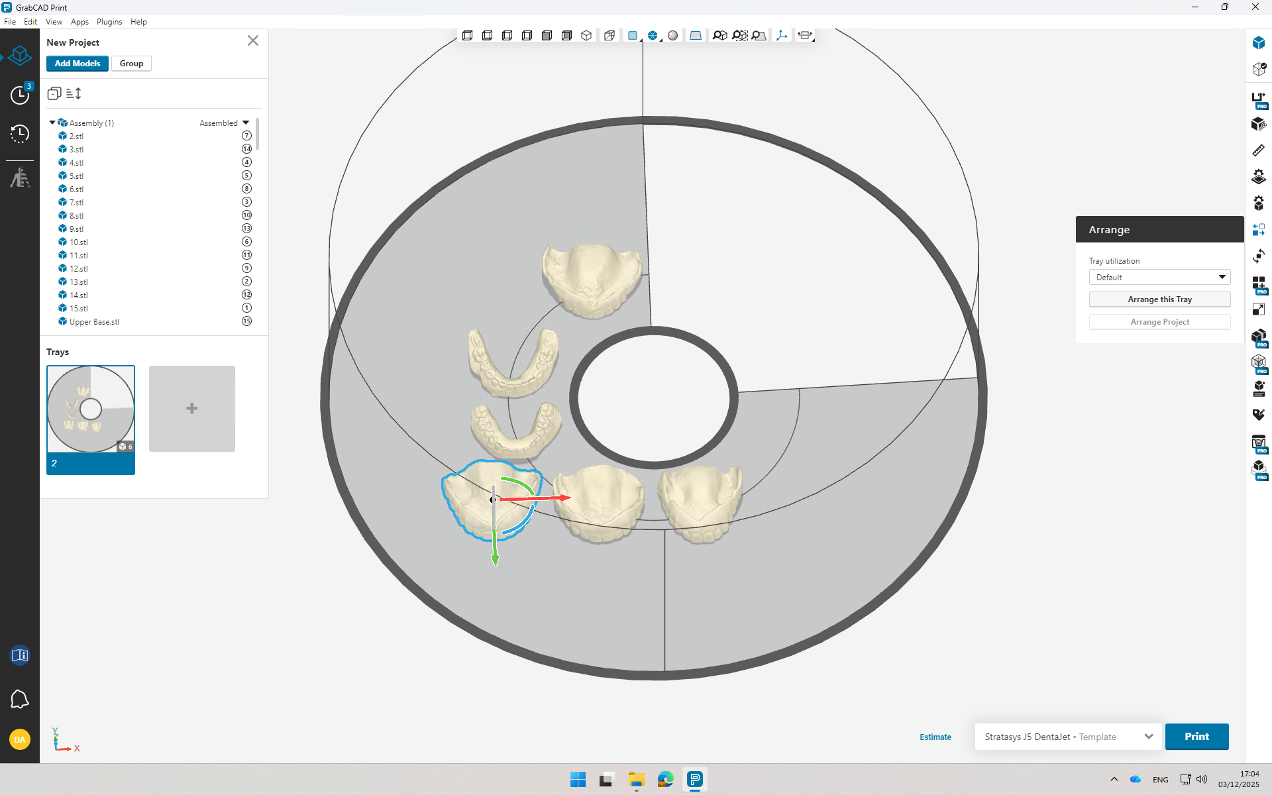The height and width of the screenshot is (795, 1272).
Task: Toggle the perspective view toolbar button
Action: pos(695,36)
